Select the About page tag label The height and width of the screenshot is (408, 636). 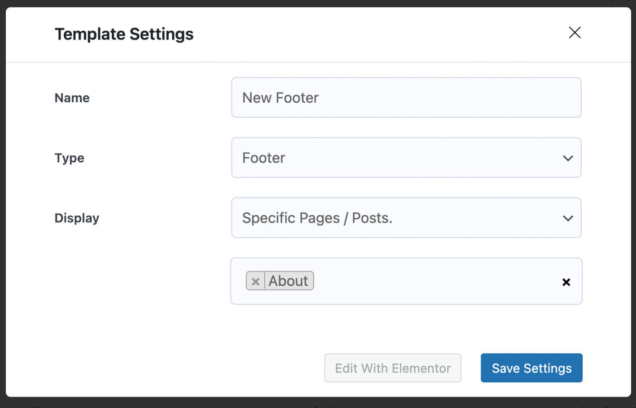289,281
